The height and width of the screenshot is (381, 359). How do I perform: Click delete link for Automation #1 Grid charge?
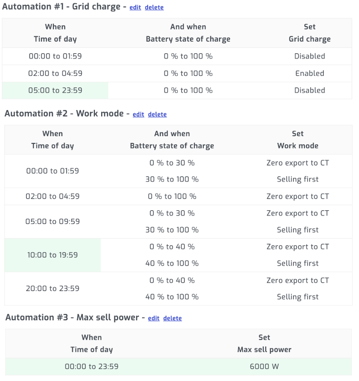(x=154, y=7)
